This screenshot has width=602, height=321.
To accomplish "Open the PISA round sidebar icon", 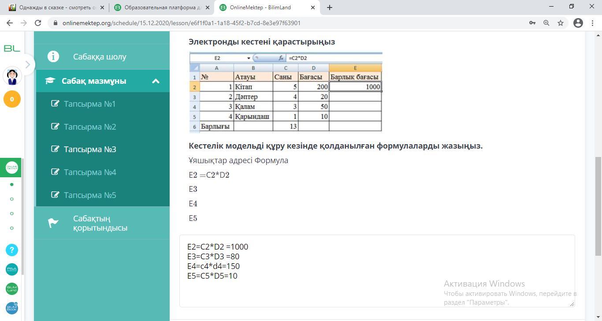I will coord(12,269).
